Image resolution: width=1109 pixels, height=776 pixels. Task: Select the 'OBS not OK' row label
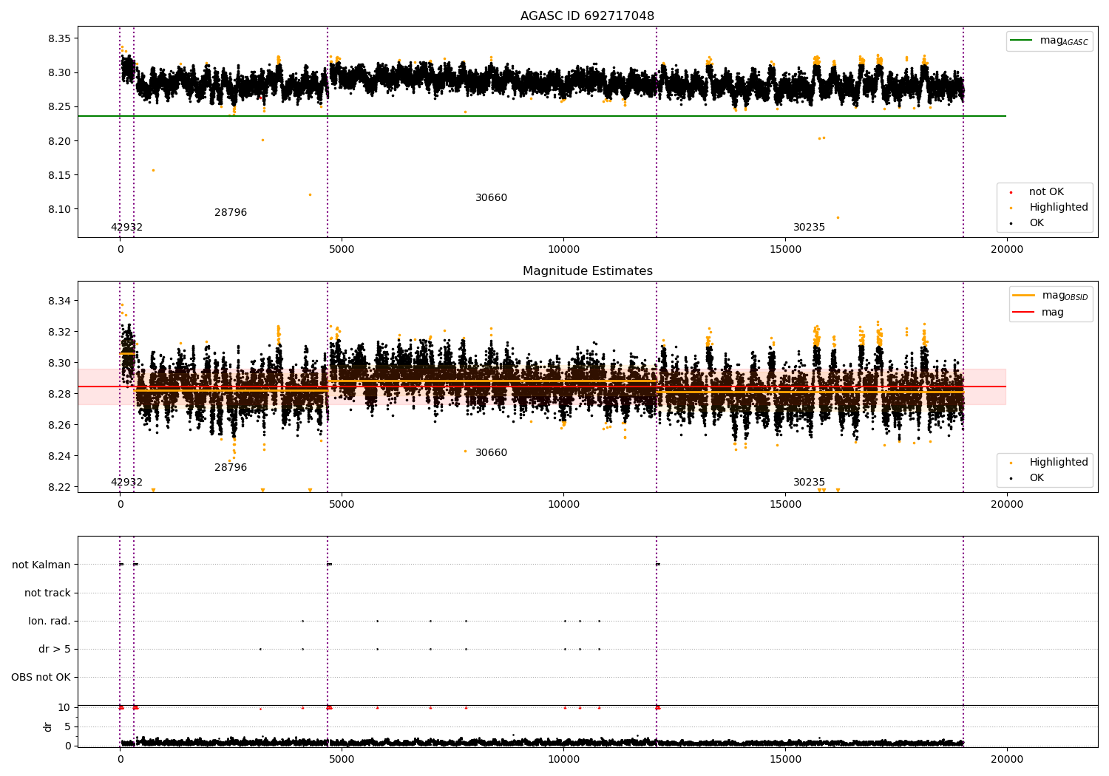click(41, 677)
